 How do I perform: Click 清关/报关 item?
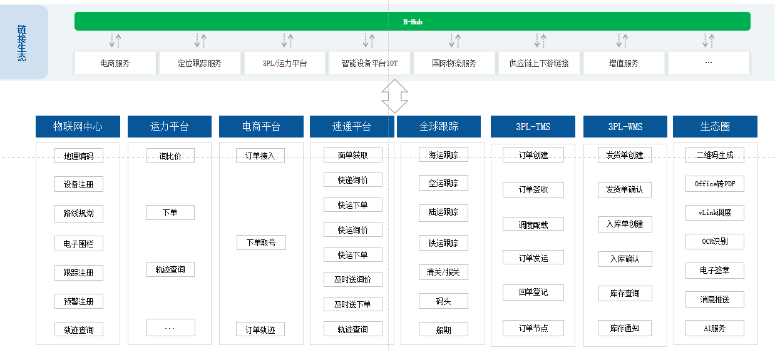(x=443, y=272)
